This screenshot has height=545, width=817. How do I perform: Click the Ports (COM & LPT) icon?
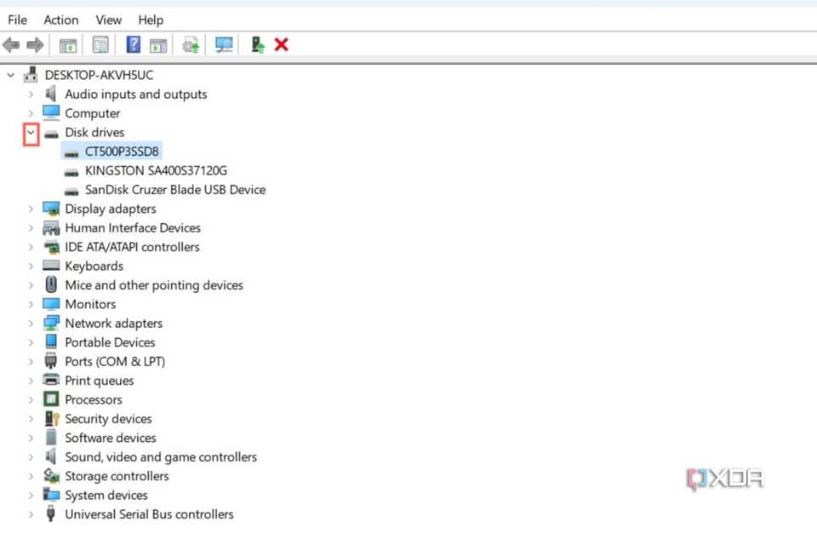click(x=50, y=361)
